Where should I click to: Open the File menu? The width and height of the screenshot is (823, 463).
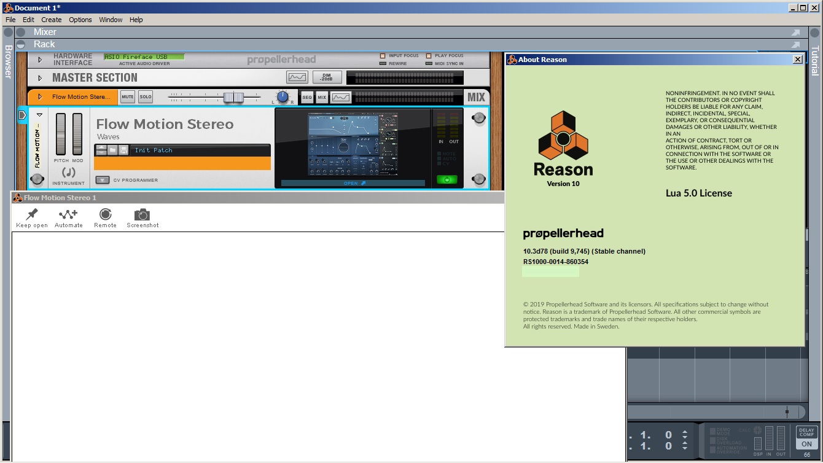(x=10, y=20)
